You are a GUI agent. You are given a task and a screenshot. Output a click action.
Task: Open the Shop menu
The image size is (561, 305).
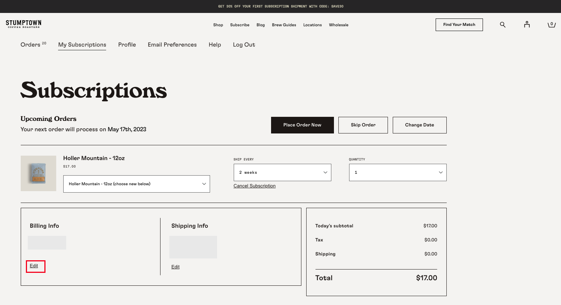pos(218,25)
